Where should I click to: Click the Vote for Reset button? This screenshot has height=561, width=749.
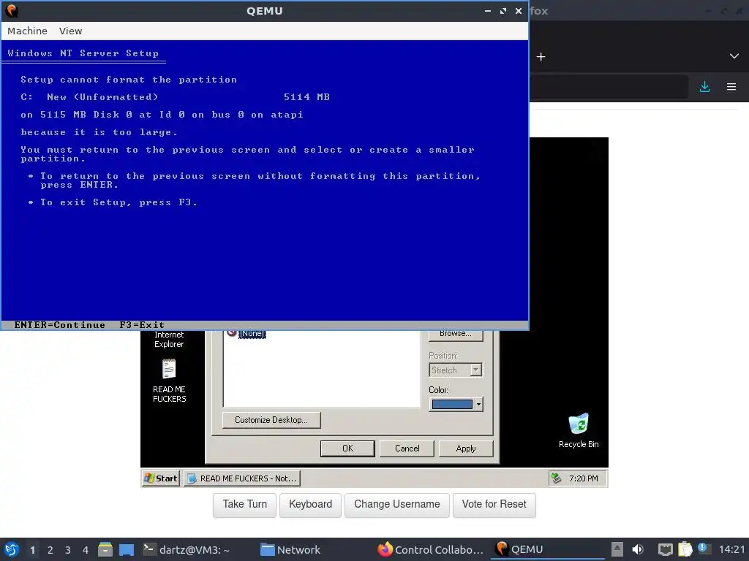pos(494,505)
